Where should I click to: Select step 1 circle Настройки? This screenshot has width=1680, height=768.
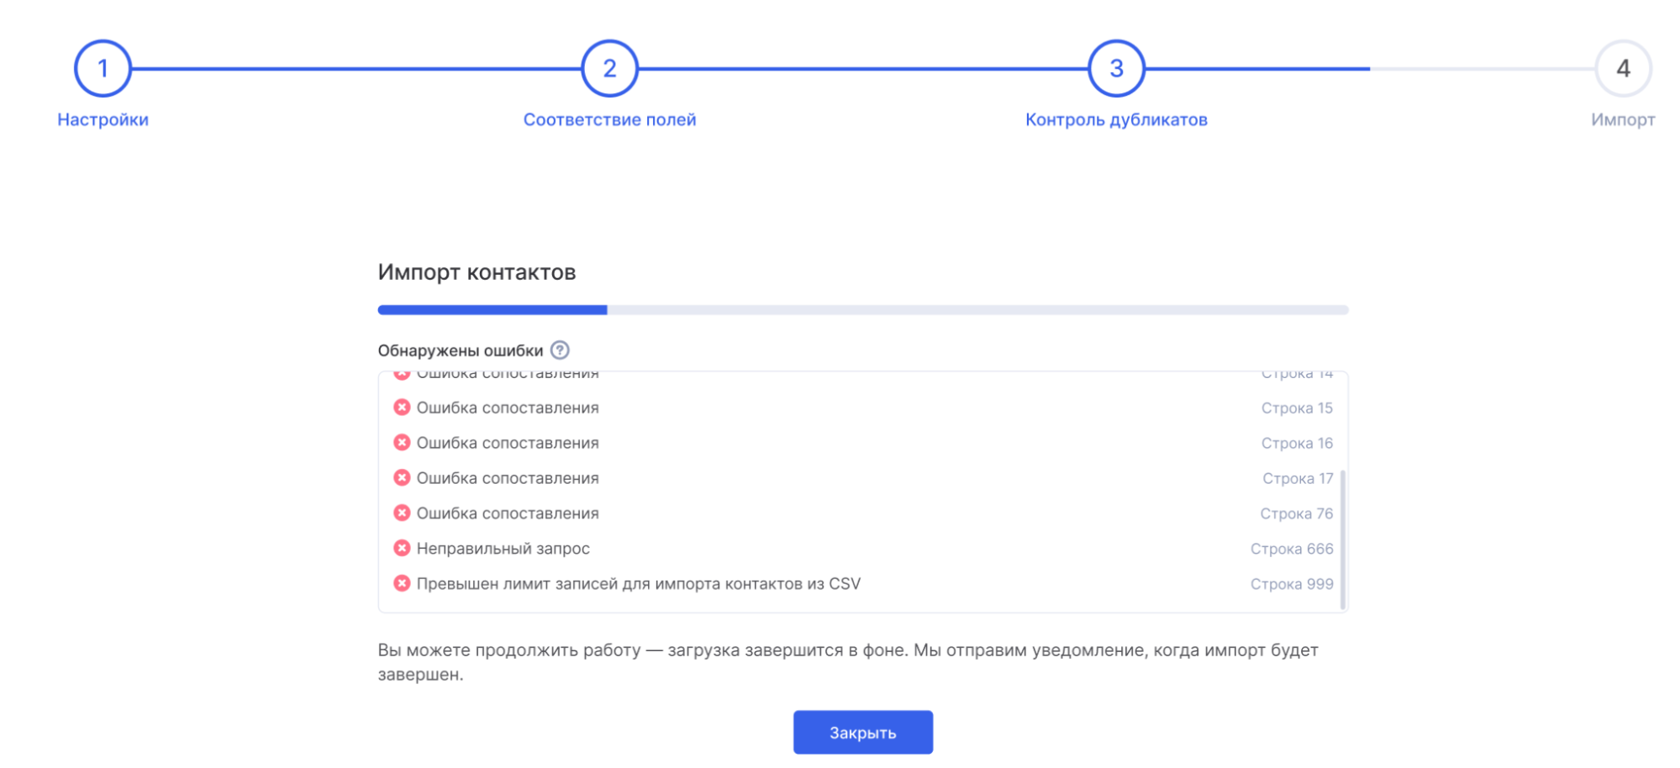tap(103, 68)
